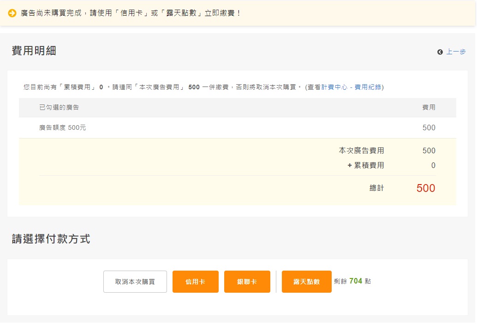The image size is (477, 324).
Task: Click the orange arrow icon in the notice banner
Action: click(x=12, y=13)
